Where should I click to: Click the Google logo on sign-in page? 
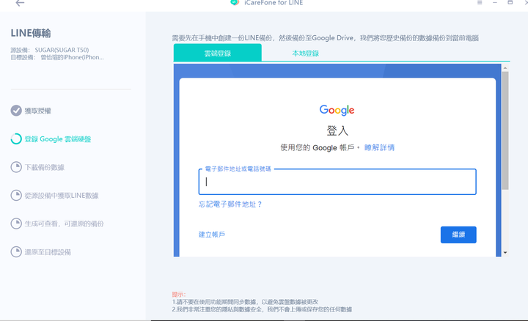pos(337,110)
